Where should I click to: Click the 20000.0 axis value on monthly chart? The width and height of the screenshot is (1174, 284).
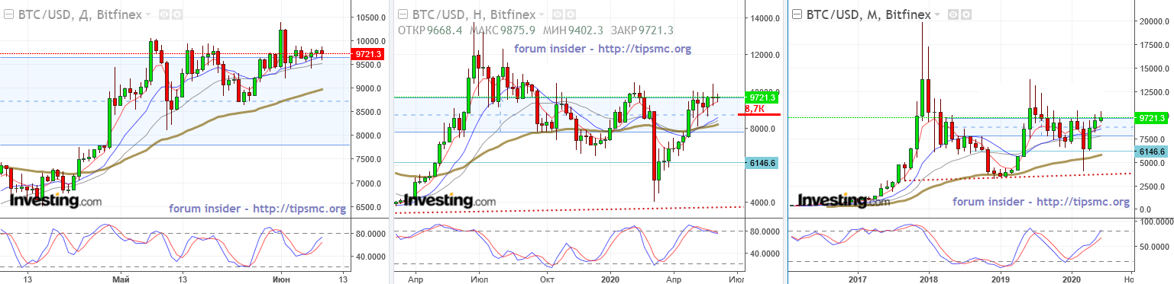point(1153,21)
